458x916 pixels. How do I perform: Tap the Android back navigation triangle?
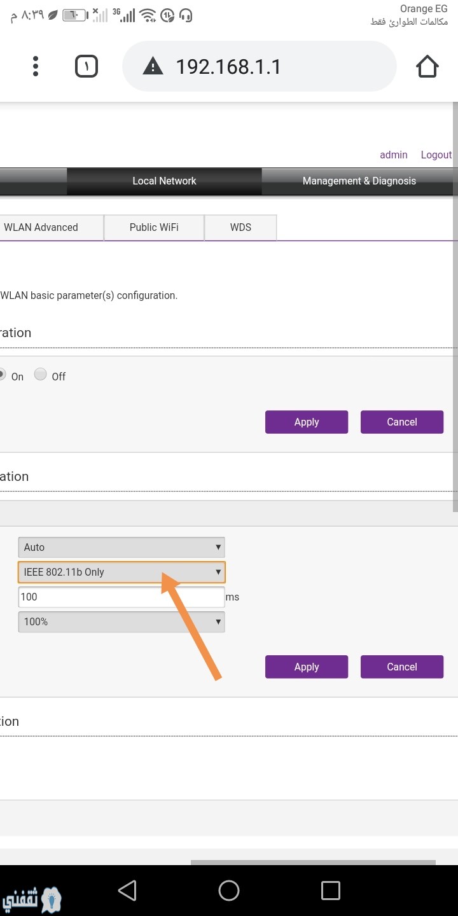(128, 890)
